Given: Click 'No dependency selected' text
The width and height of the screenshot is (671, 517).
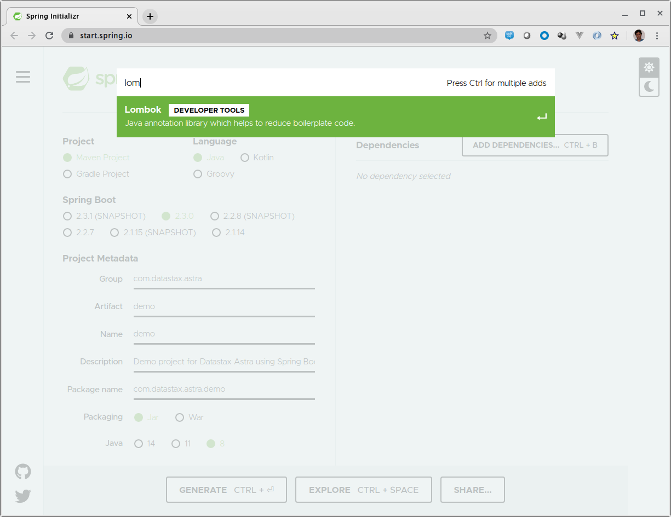Looking at the screenshot, I should [403, 176].
